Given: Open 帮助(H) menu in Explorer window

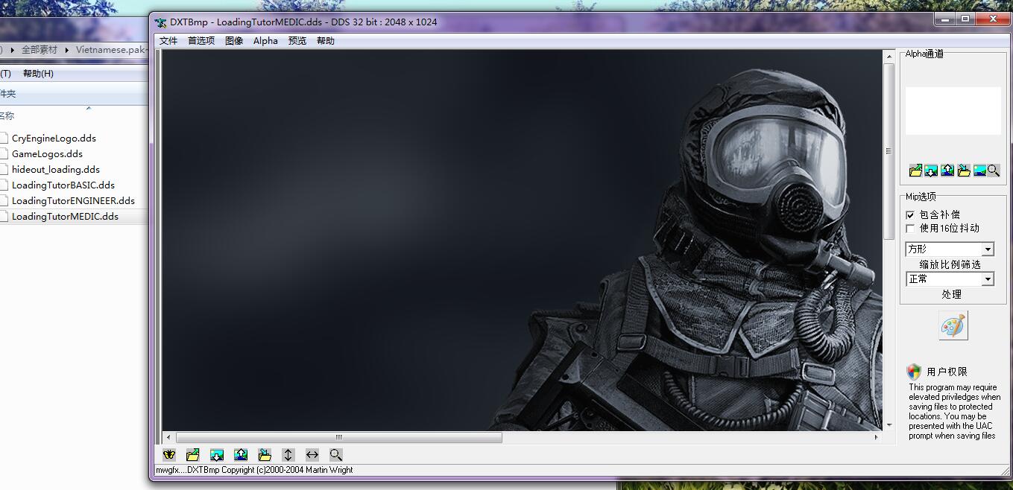Looking at the screenshot, I should (x=38, y=74).
